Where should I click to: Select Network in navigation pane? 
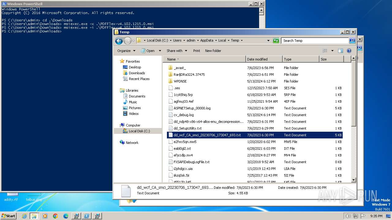pyautogui.click(x=132, y=143)
